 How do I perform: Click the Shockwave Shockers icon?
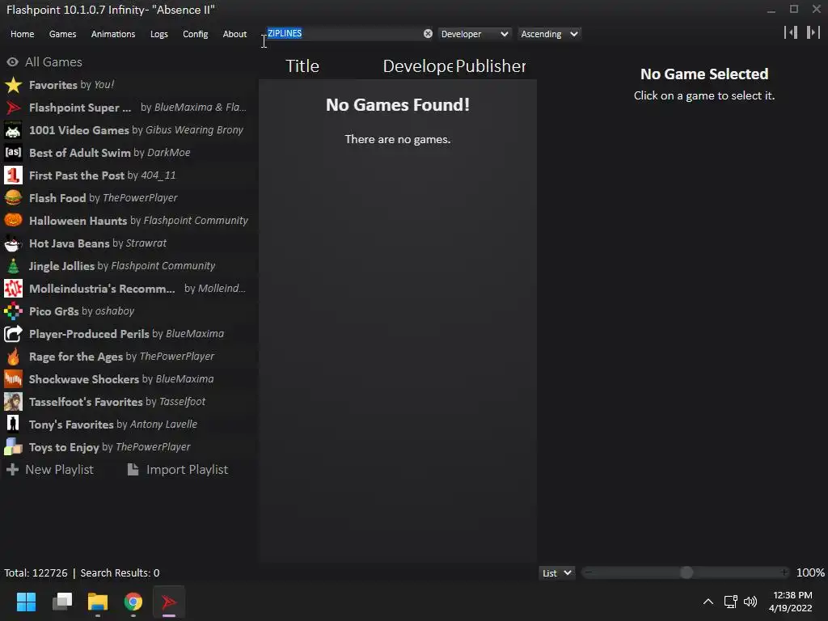click(x=13, y=379)
